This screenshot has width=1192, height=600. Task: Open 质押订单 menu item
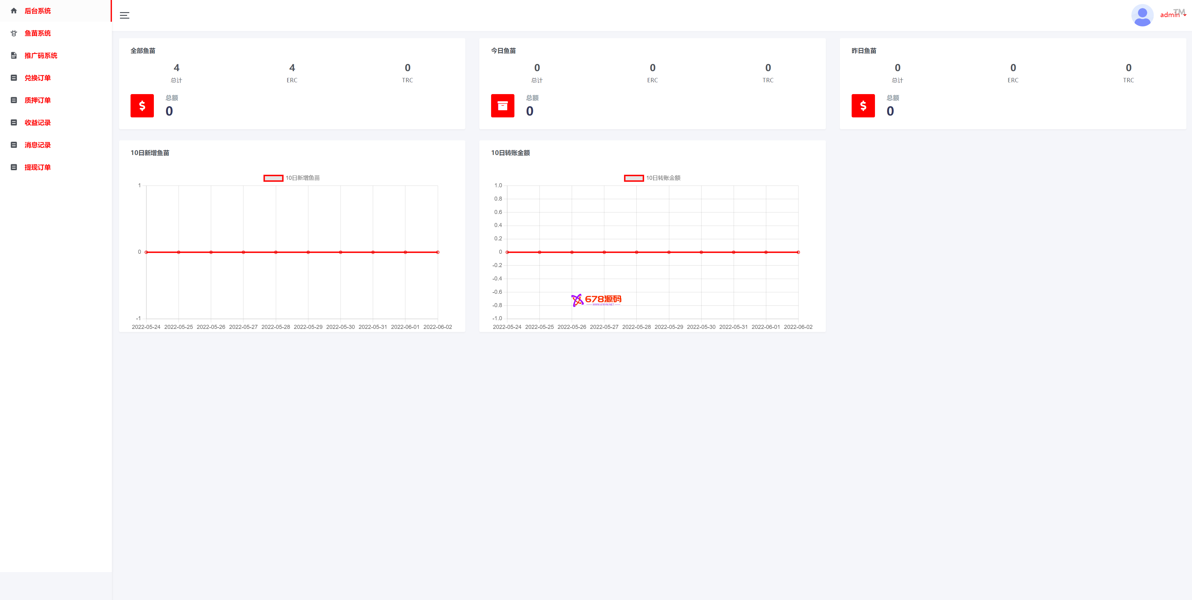[x=38, y=100]
